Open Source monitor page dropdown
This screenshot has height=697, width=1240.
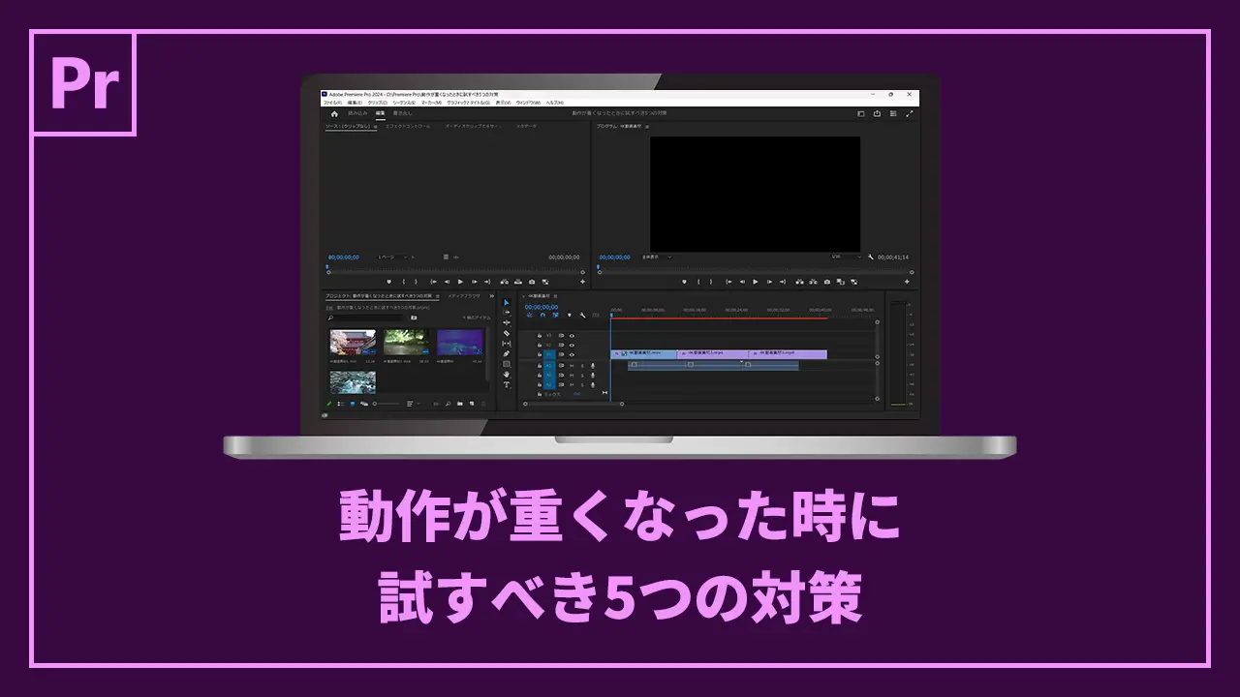point(392,258)
